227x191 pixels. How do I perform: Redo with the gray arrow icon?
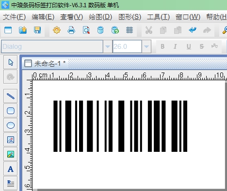pos(207,30)
